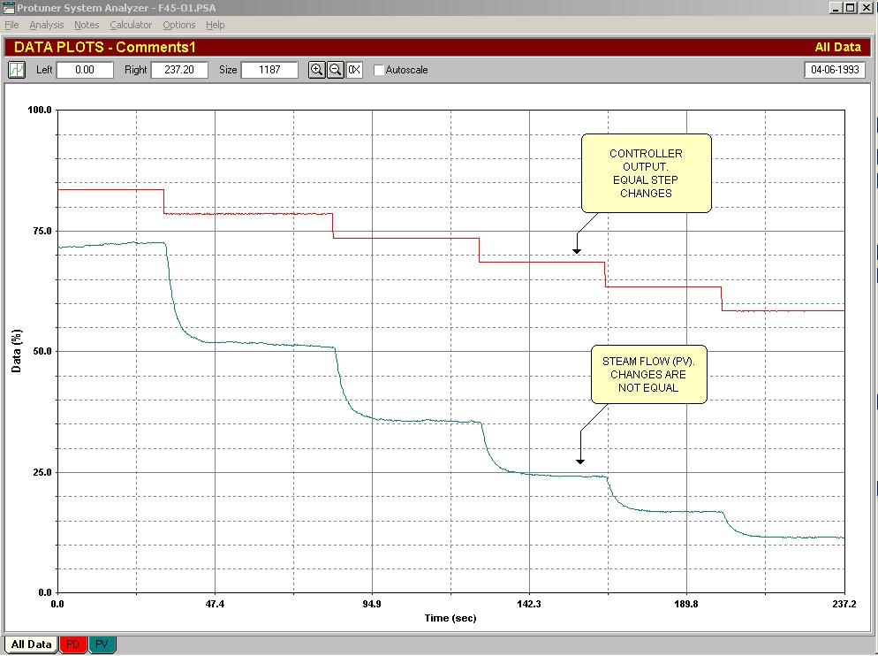Open the Notes menu
This screenshot has width=878, height=656.
point(87,25)
